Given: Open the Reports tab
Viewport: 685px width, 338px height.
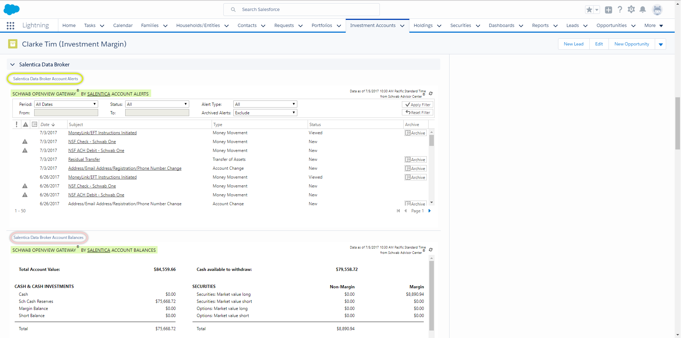Looking at the screenshot, I should pos(540,26).
